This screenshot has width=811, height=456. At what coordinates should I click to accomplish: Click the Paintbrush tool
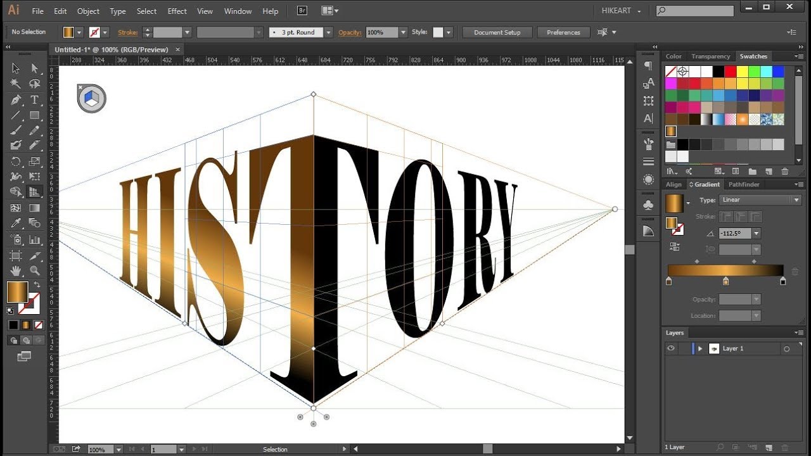point(16,130)
